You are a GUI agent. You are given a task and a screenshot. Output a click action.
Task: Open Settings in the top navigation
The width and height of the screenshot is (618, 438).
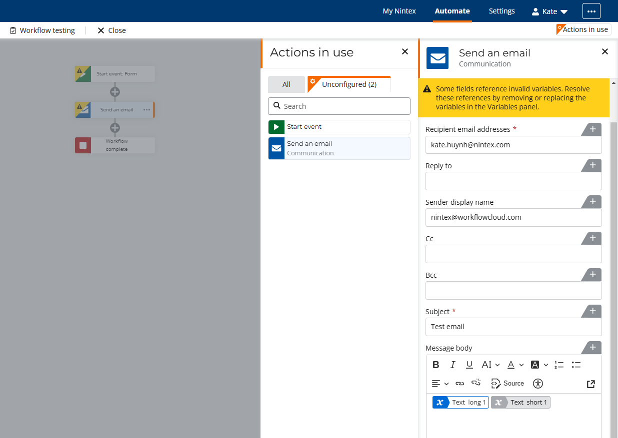pos(501,11)
